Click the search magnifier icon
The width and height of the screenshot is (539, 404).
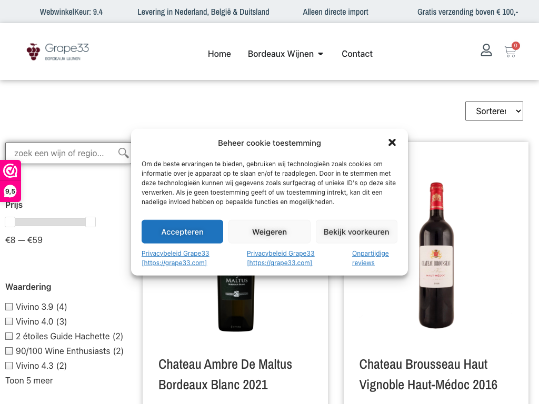point(124,153)
